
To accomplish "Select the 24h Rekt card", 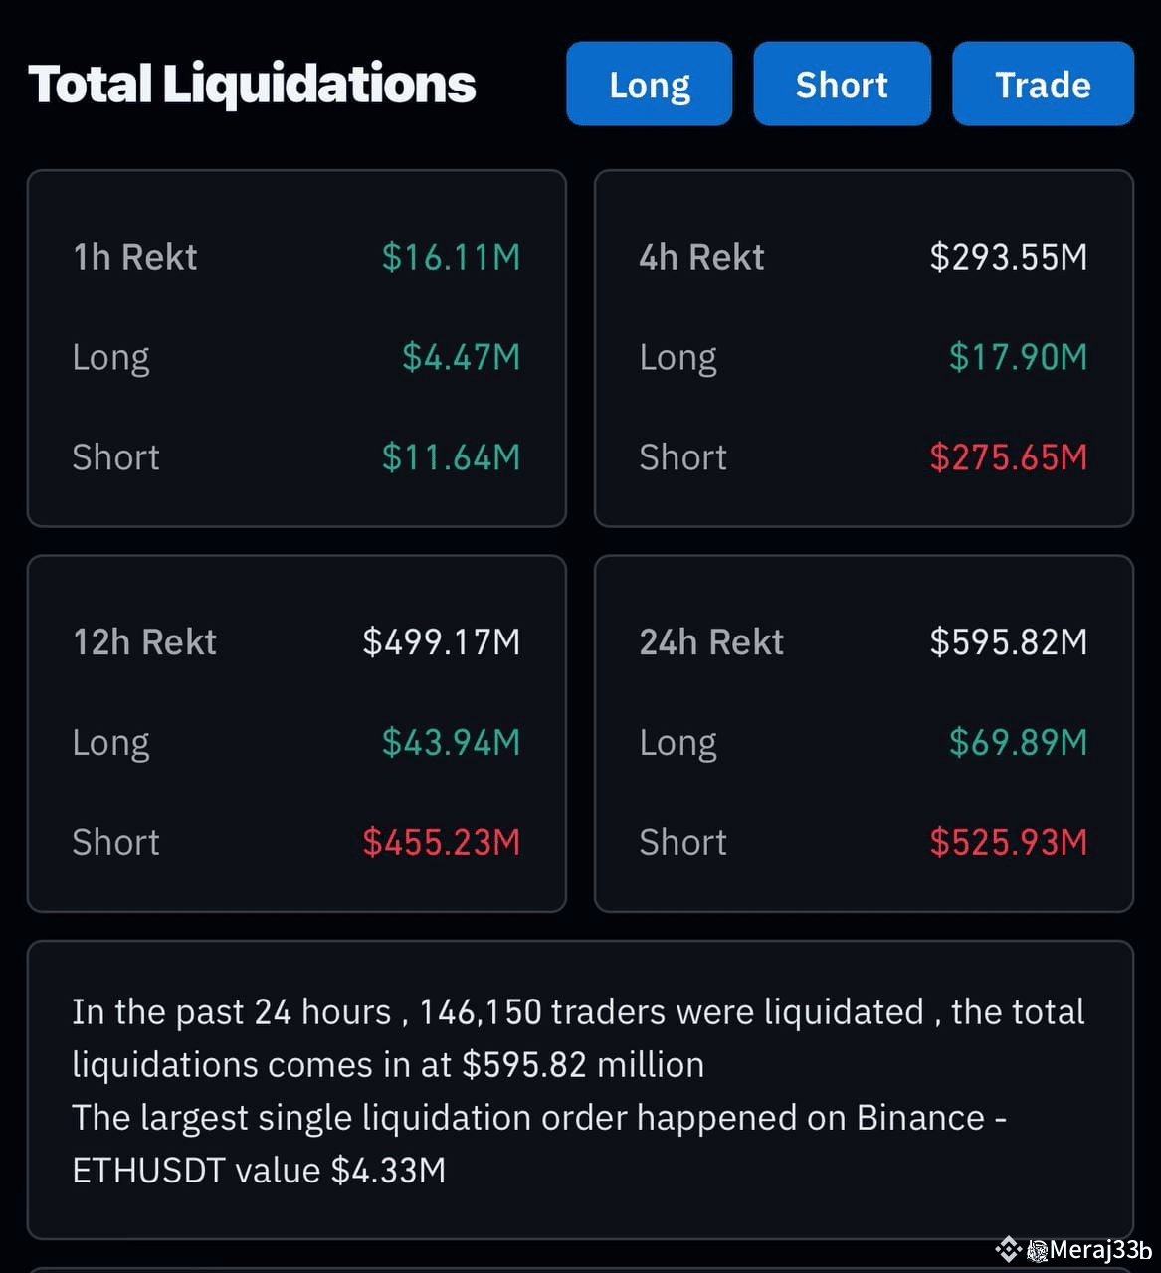I will coord(864,733).
